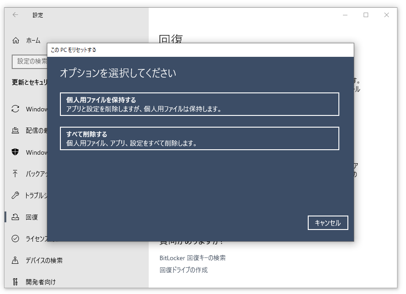The image size is (406, 294).
Task: Open the ホーム sidebar label
Action: (x=33, y=41)
